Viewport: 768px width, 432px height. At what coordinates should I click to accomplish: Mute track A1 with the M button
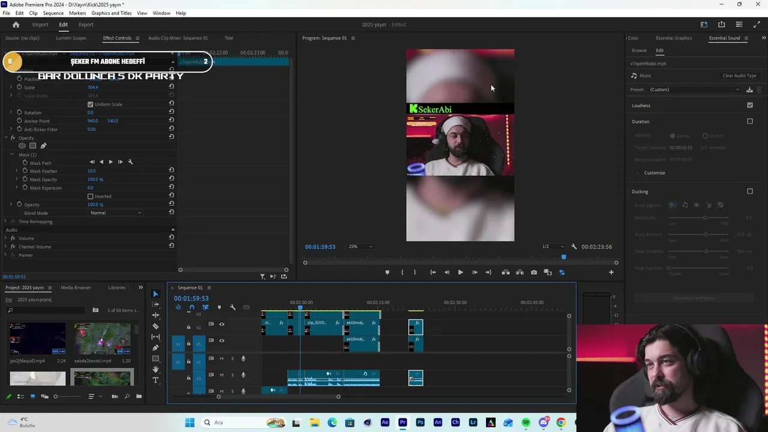pos(221,359)
